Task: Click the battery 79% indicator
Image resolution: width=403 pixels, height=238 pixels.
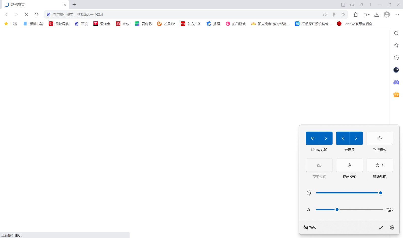Action: pos(310,227)
